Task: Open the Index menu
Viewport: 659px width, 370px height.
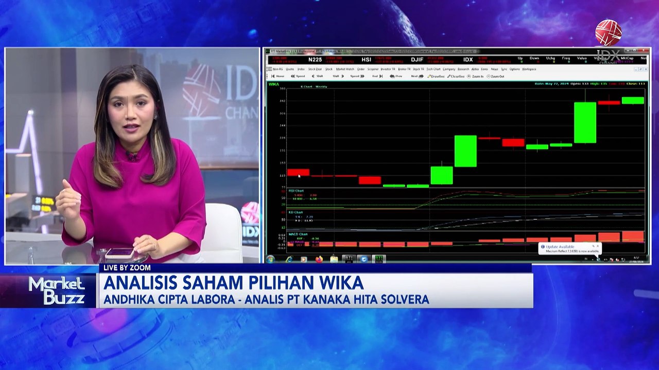Action: 301,69
